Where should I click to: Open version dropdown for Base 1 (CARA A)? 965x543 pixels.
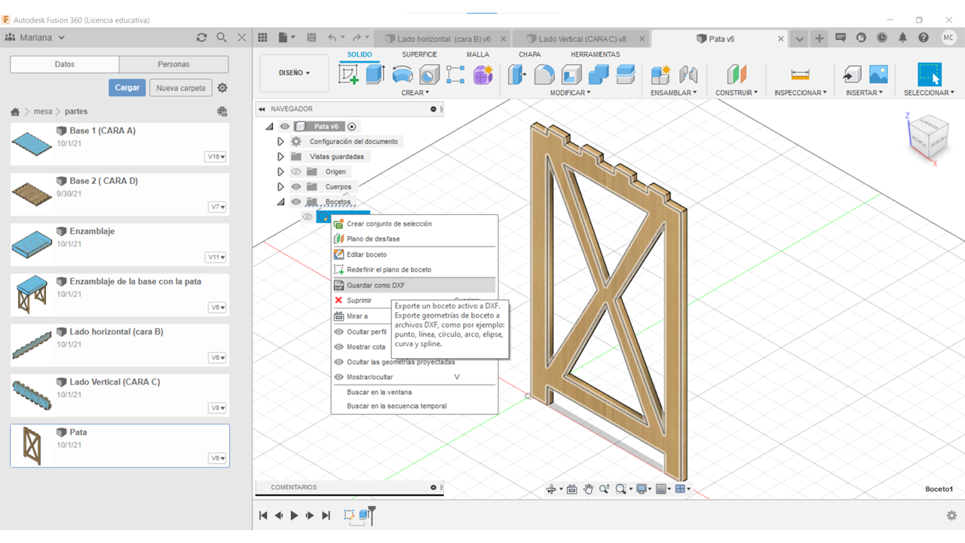(216, 157)
